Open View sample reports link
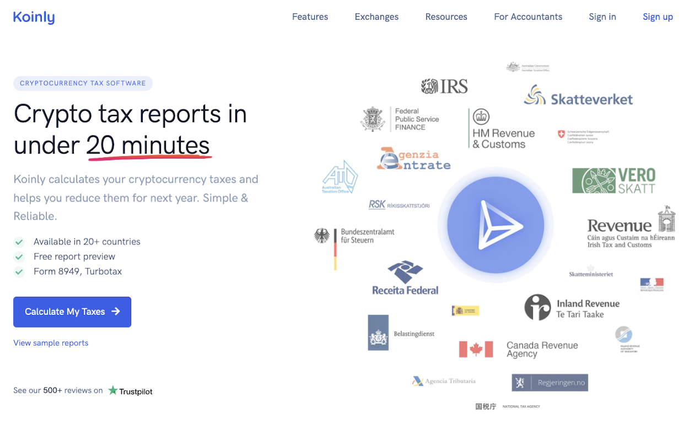The image size is (700, 430). coord(51,343)
